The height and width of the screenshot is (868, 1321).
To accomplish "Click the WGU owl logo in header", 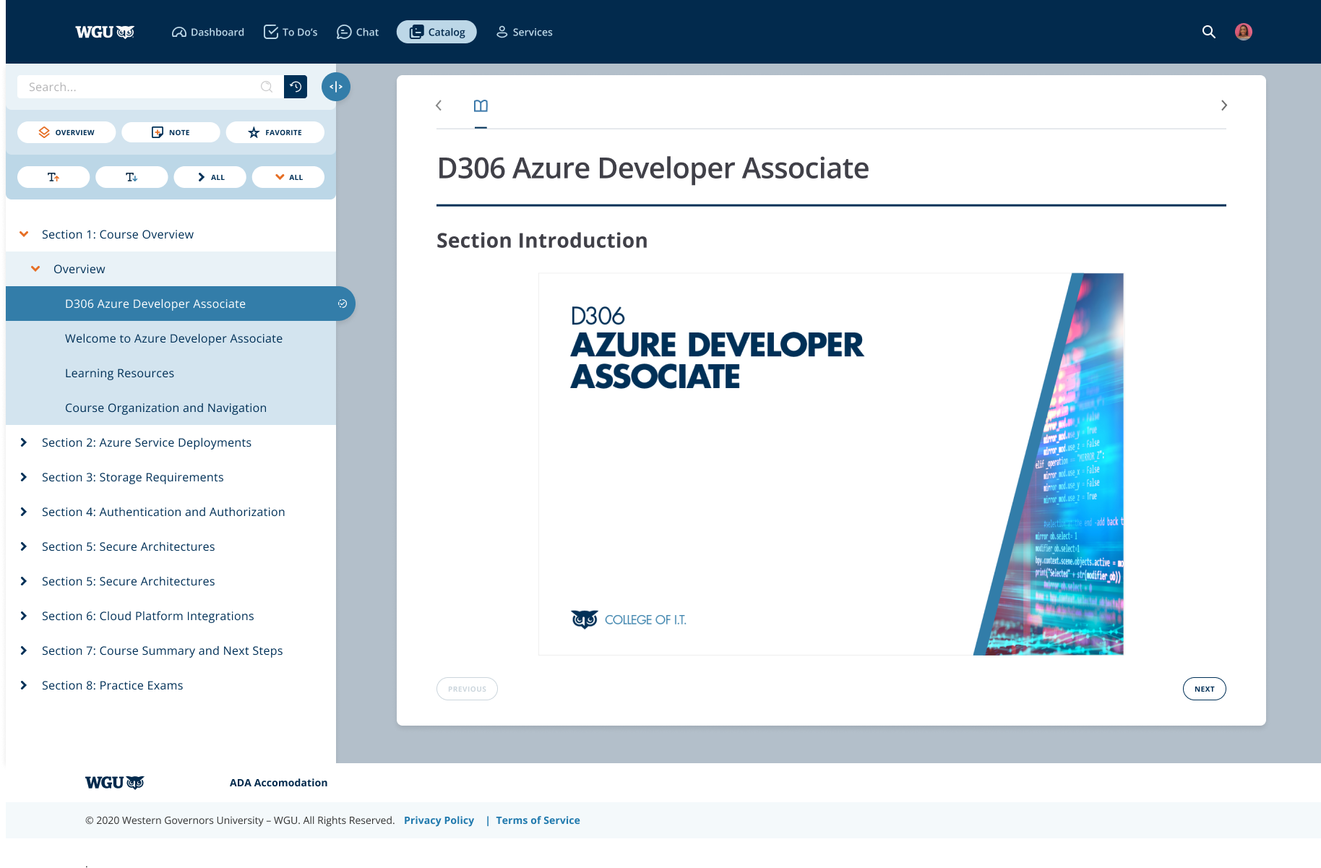I will pos(105,32).
